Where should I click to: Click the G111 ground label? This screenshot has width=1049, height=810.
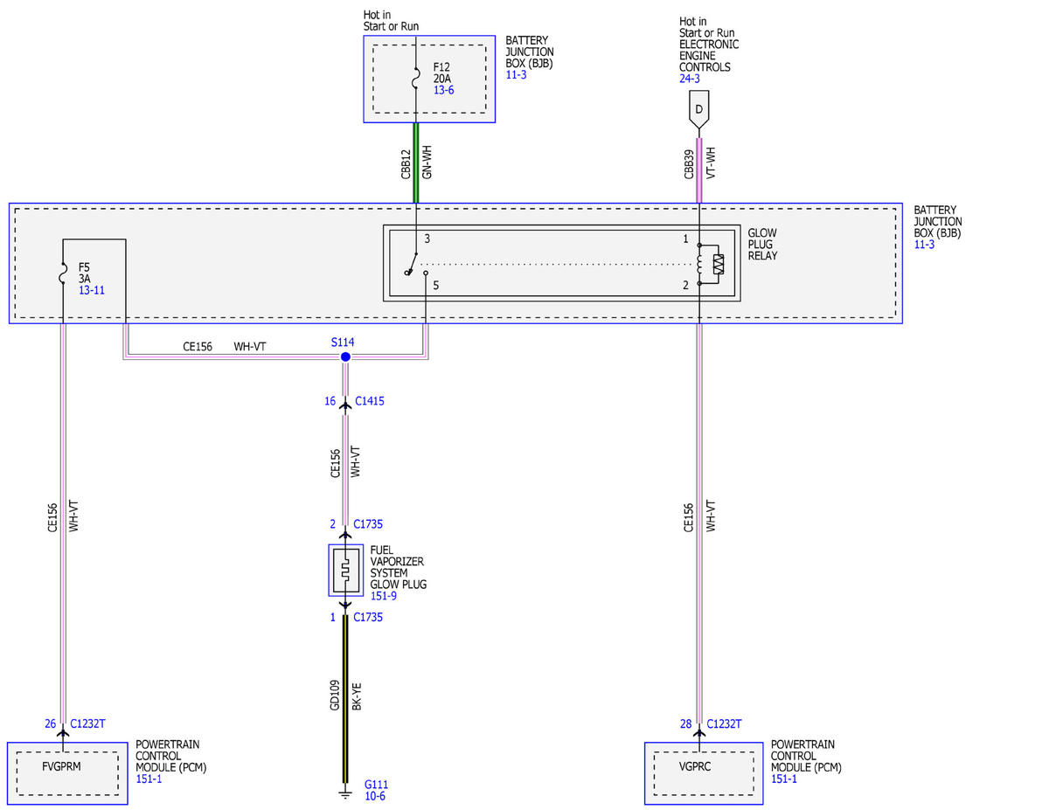tap(377, 784)
